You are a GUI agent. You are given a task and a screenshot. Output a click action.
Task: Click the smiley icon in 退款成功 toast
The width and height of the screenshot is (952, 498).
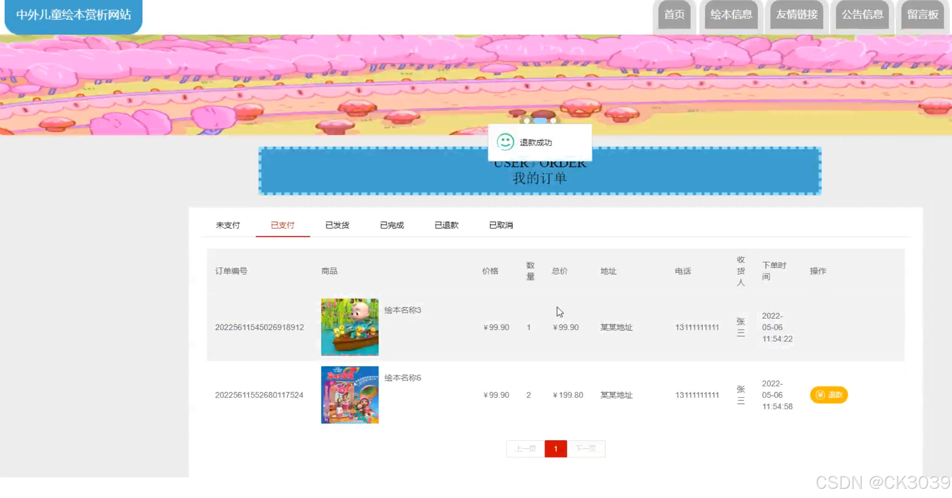pos(505,142)
